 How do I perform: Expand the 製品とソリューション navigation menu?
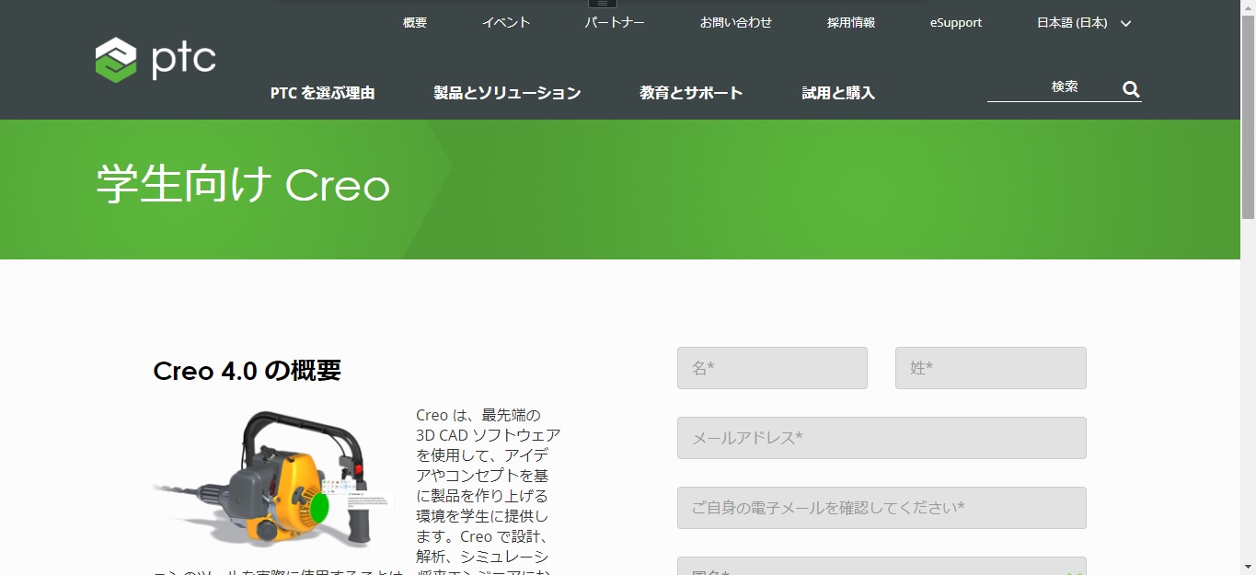pos(505,92)
